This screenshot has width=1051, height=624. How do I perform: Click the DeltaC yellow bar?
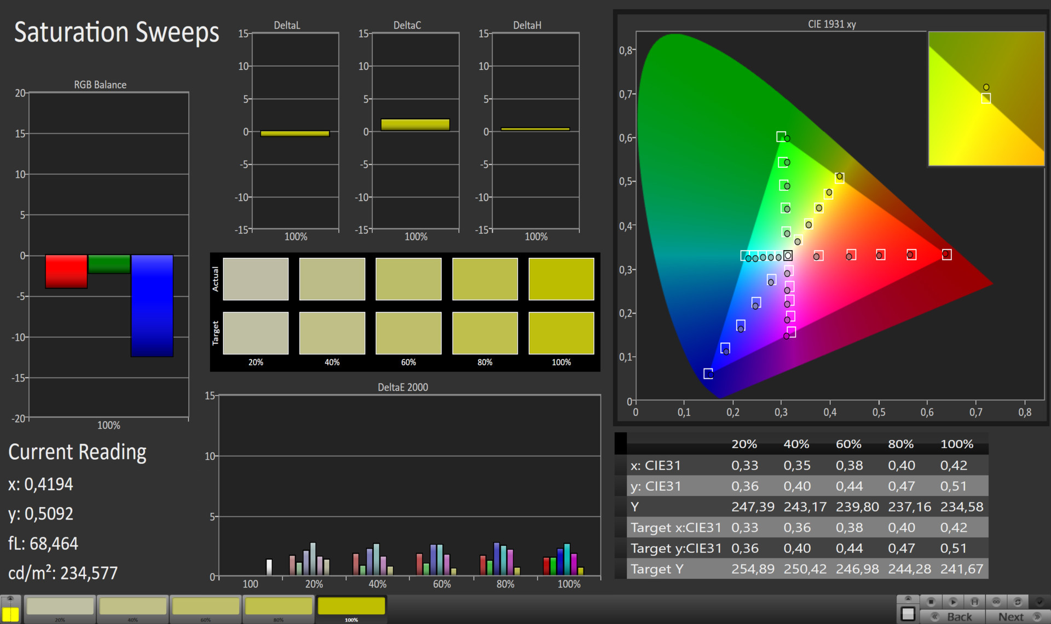click(415, 125)
